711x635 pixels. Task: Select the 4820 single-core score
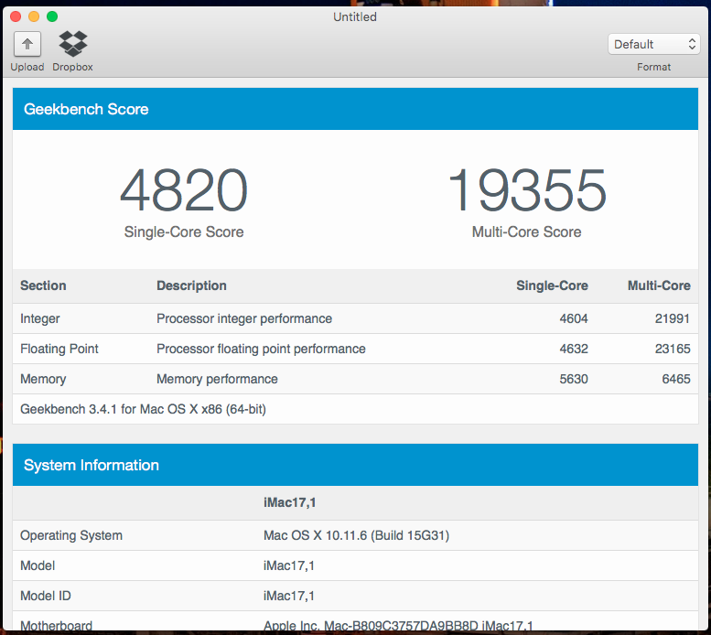click(x=184, y=190)
